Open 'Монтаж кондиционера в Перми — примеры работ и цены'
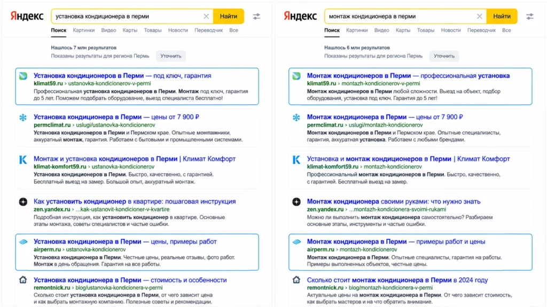This screenshot has width=547, height=307. coord(396,241)
